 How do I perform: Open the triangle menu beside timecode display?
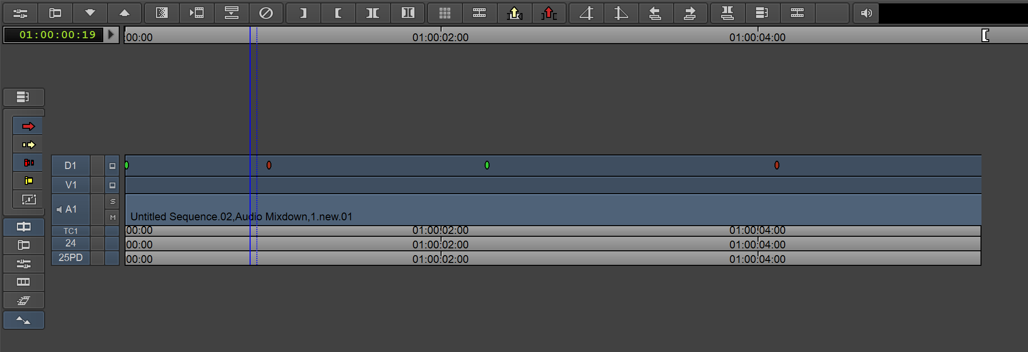pyautogui.click(x=111, y=34)
